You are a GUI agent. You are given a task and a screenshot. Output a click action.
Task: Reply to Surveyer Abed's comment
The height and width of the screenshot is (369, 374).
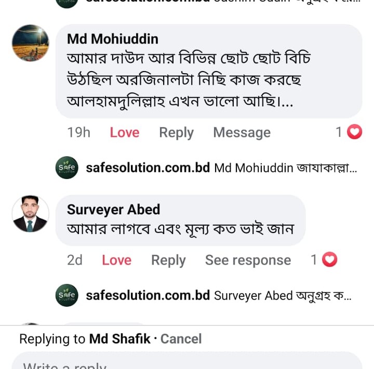click(x=168, y=260)
